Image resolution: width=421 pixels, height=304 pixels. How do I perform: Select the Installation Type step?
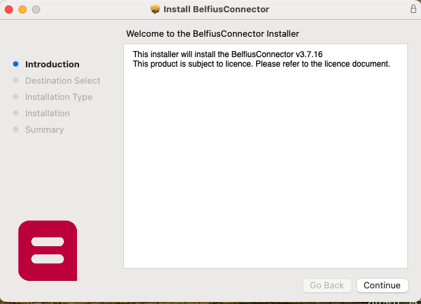coord(59,97)
